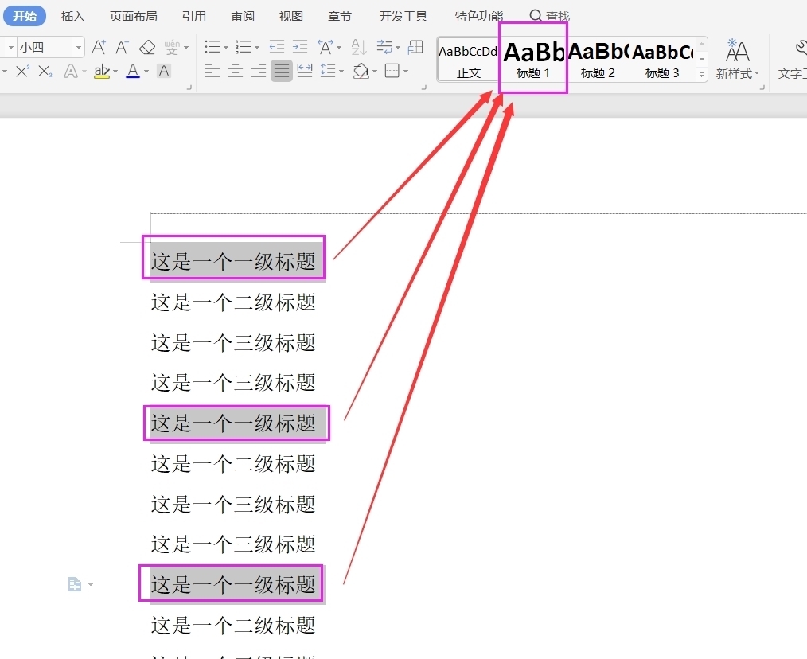The height and width of the screenshot is (659, 807).
Task: Center-align the paragraph
Action: pyautogui.click(x=236, y=72)
